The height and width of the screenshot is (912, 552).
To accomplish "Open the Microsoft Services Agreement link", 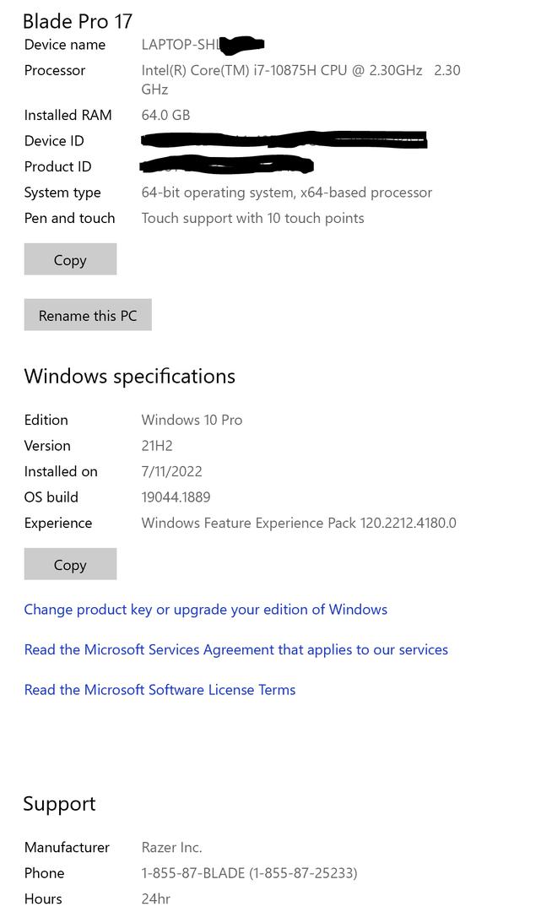I will point(235,649).
